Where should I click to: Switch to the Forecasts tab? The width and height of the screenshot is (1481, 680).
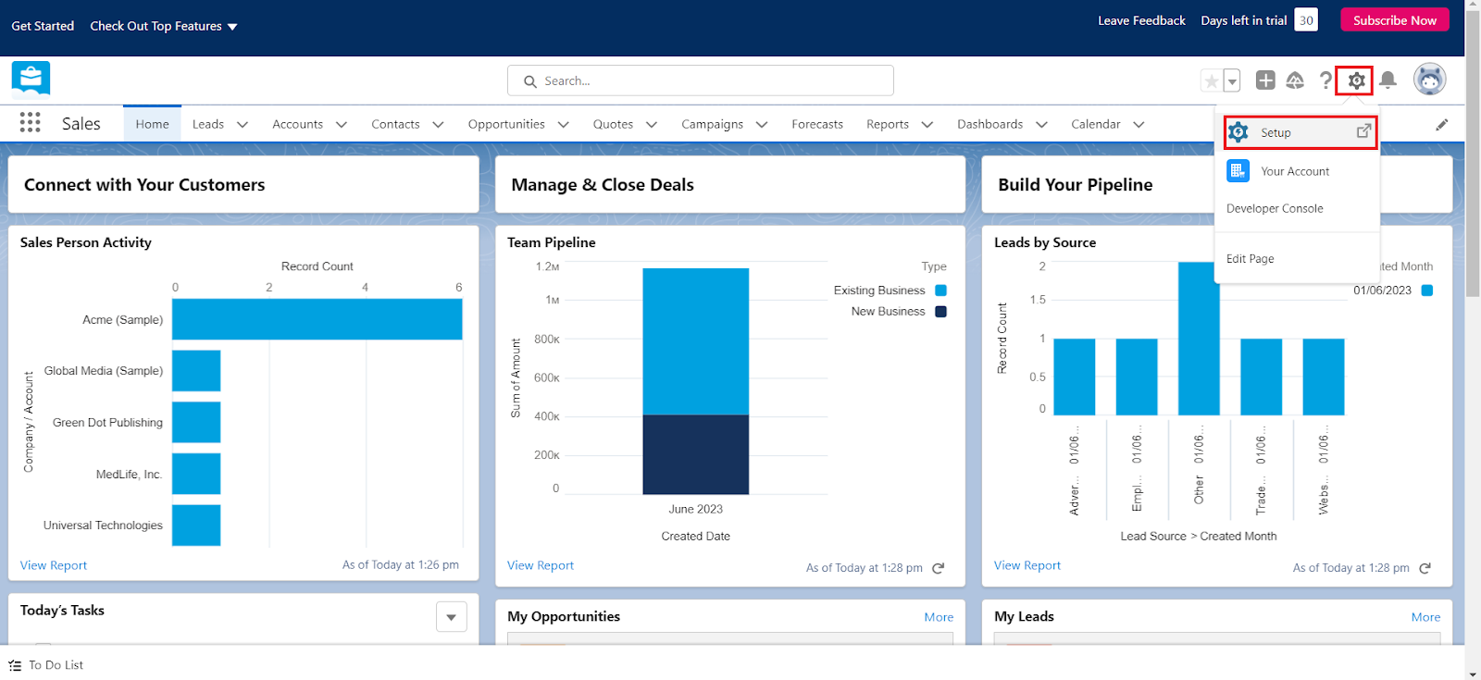[816, 124]
